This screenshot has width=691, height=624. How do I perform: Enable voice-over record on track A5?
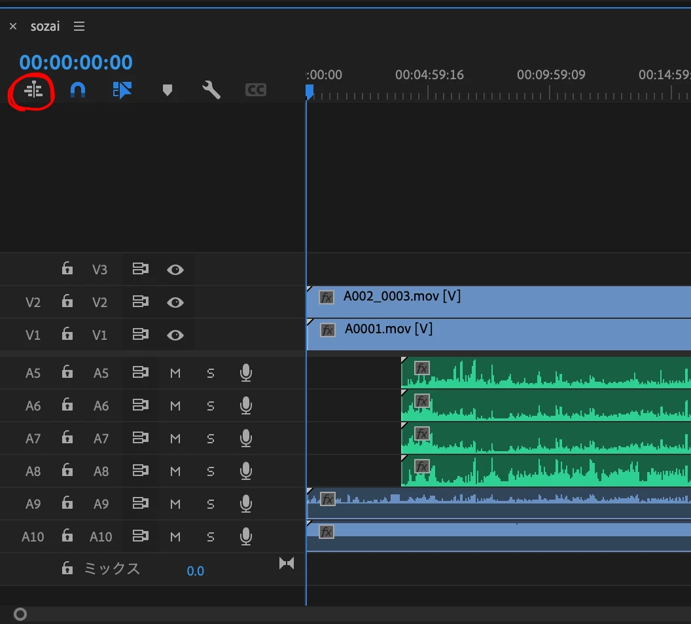[246, 373]
